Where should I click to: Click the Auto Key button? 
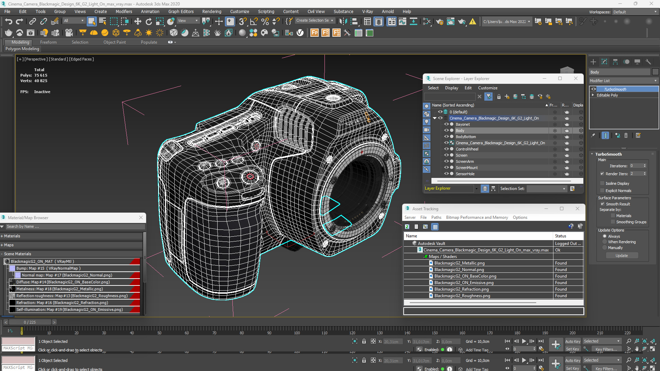tap(573, 341)
